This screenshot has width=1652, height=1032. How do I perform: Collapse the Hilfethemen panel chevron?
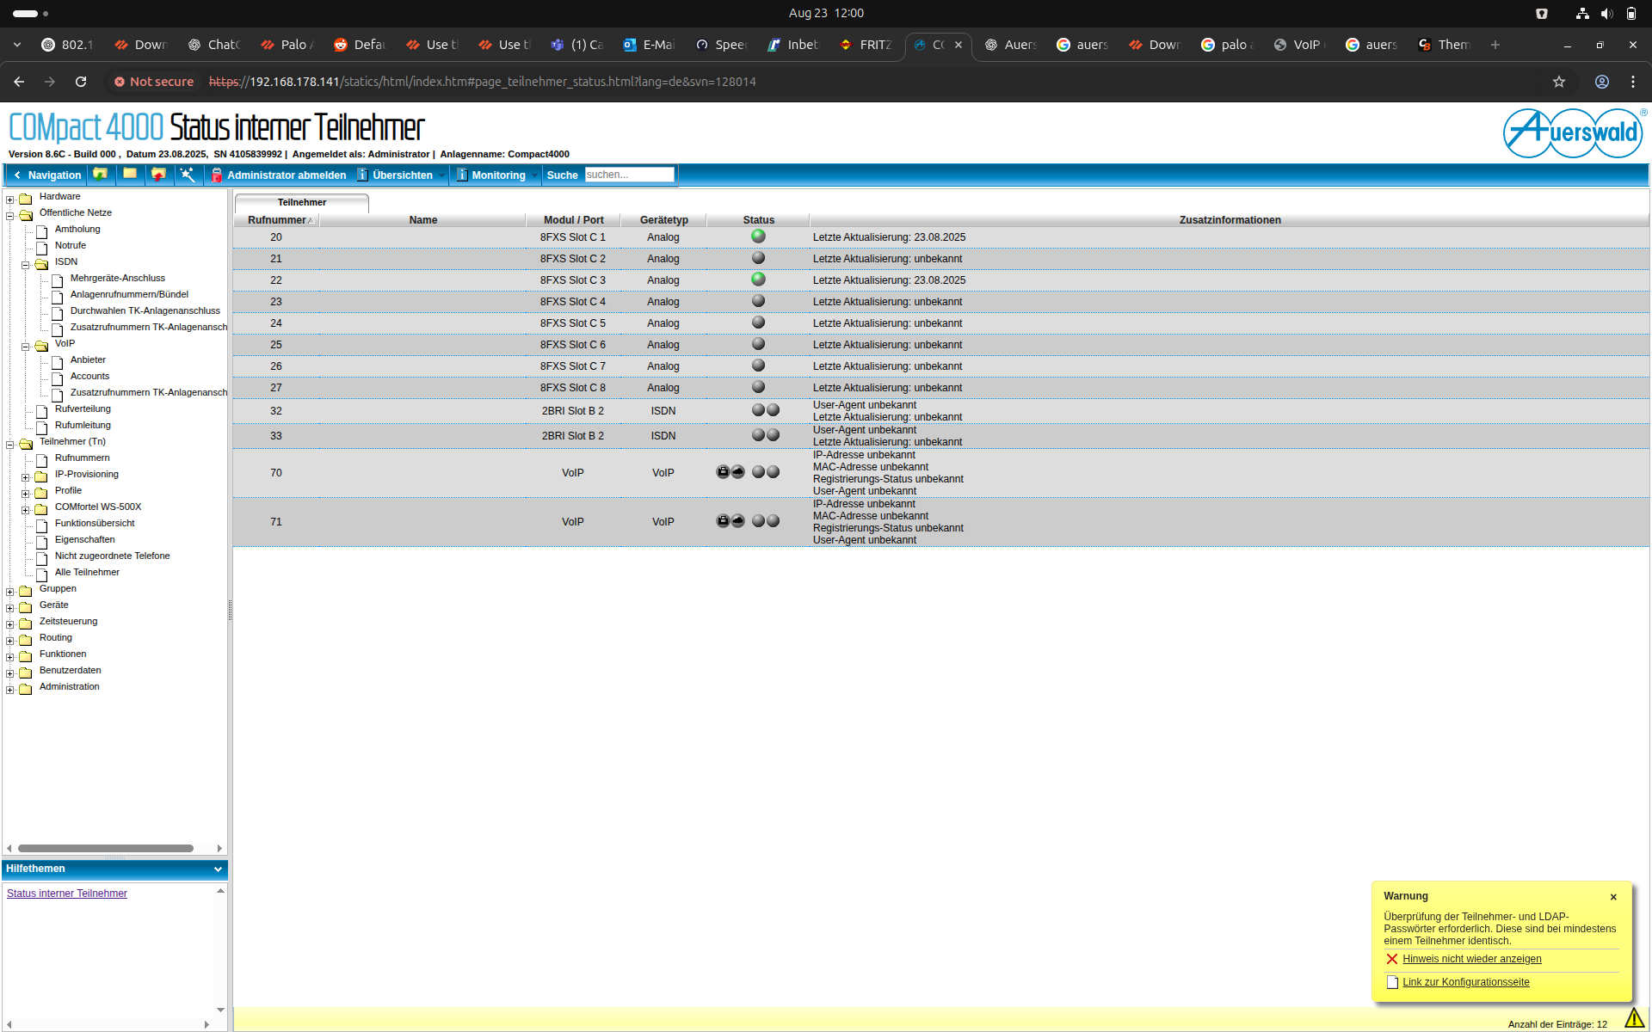(218, 869)
